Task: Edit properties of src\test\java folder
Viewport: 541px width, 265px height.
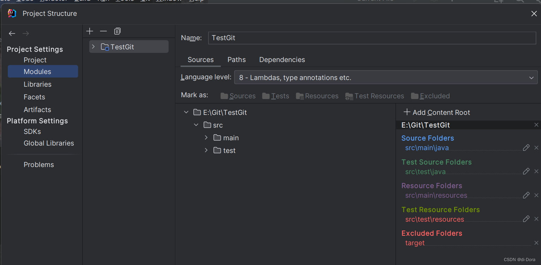Action: (x=526, y=171)
